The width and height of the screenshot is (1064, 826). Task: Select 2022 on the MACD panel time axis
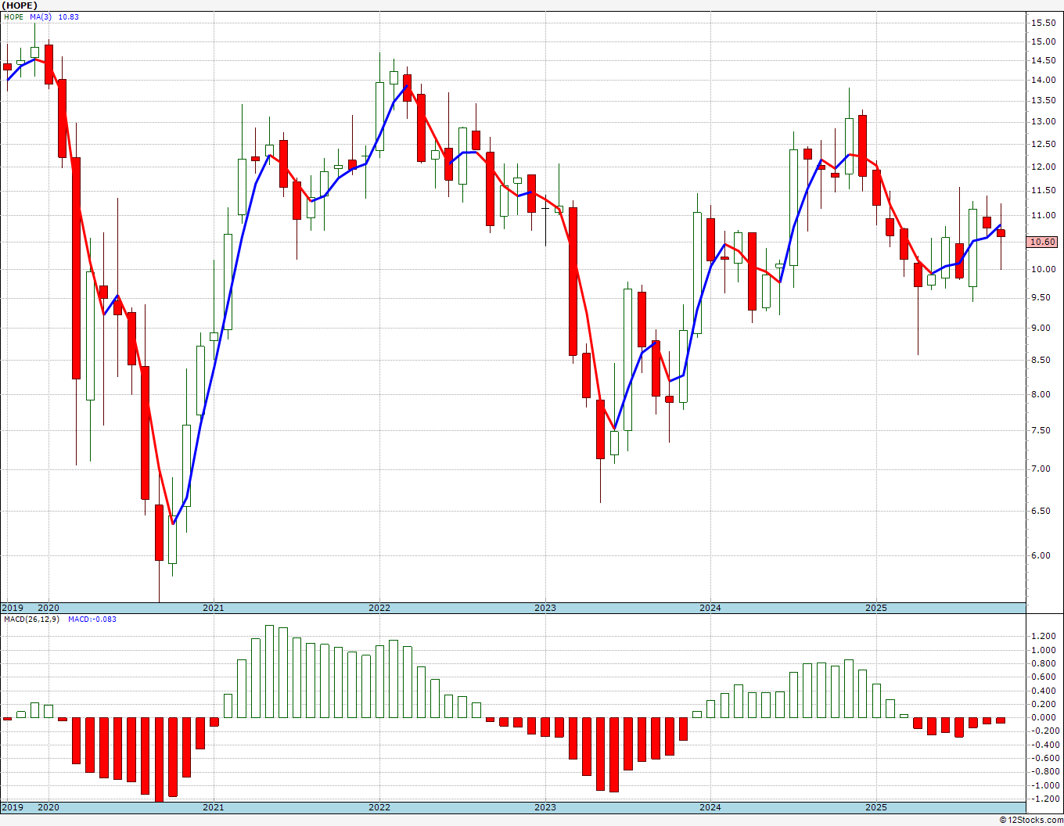379,807
